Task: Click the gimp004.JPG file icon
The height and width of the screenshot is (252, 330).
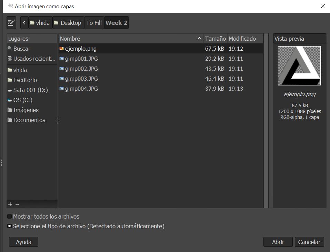Action: point(61,89)
